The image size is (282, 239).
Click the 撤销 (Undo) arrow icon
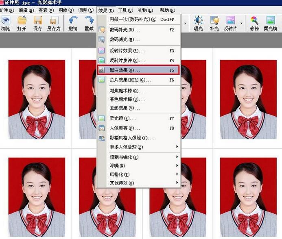73,20
